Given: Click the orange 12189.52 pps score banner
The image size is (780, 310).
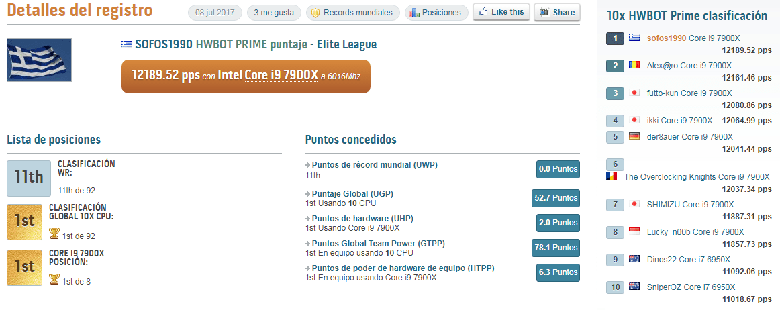Looking at the screenshot, I should 246,76.
